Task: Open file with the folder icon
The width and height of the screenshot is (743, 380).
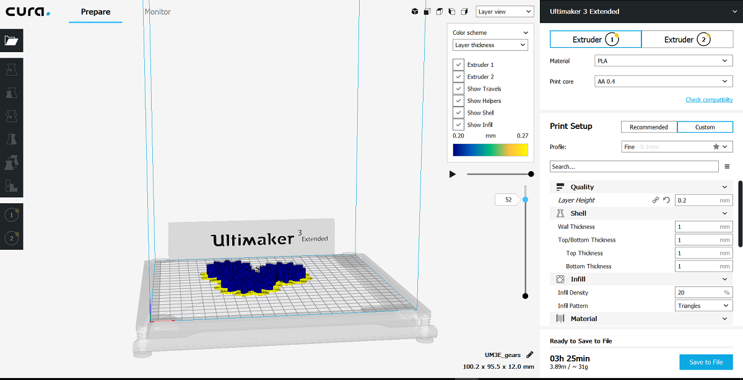Action: 11,40
